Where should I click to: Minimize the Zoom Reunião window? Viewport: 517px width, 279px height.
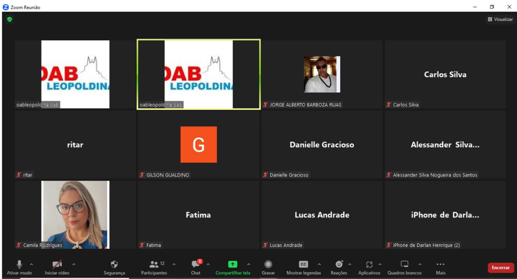475,7
